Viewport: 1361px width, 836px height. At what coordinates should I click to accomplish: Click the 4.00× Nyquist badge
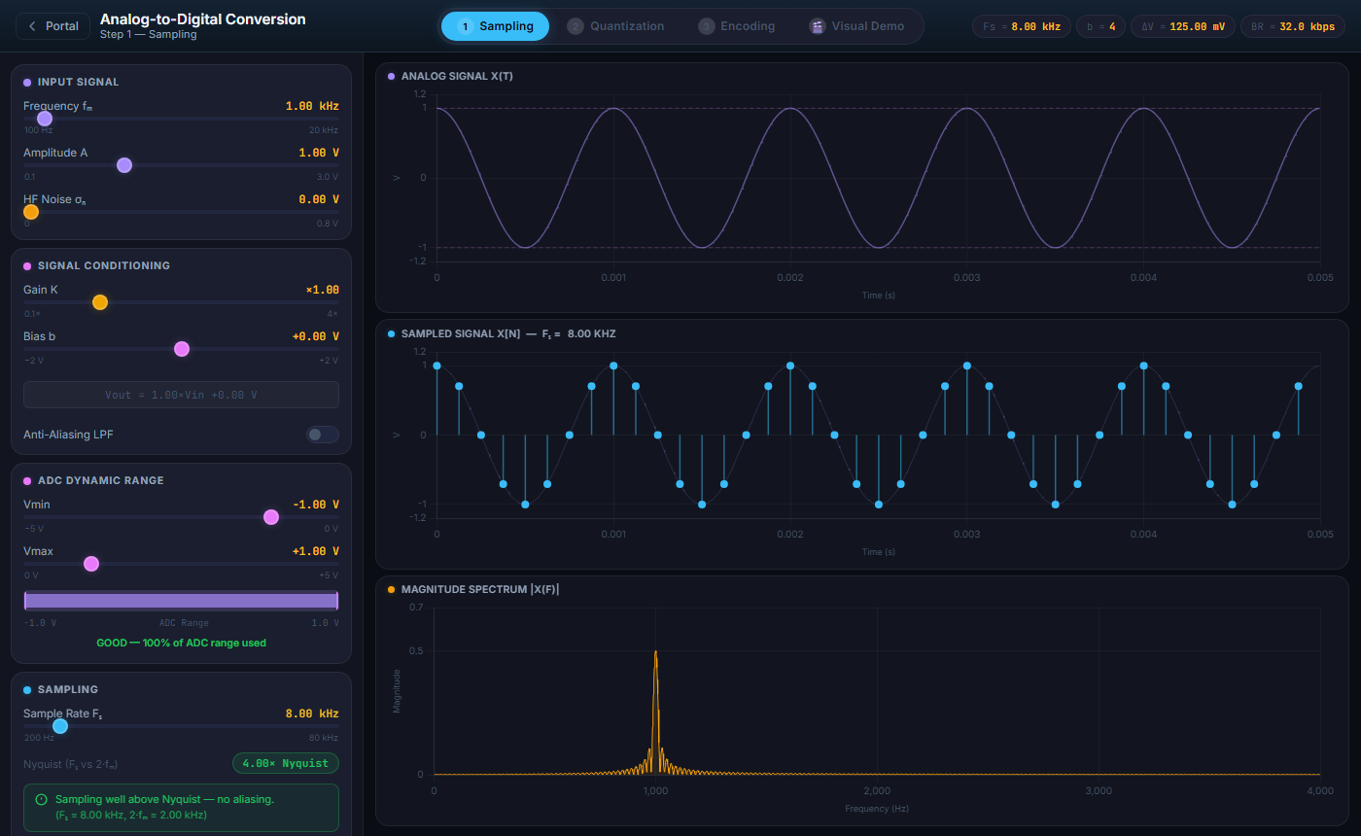tap(286, 763)
